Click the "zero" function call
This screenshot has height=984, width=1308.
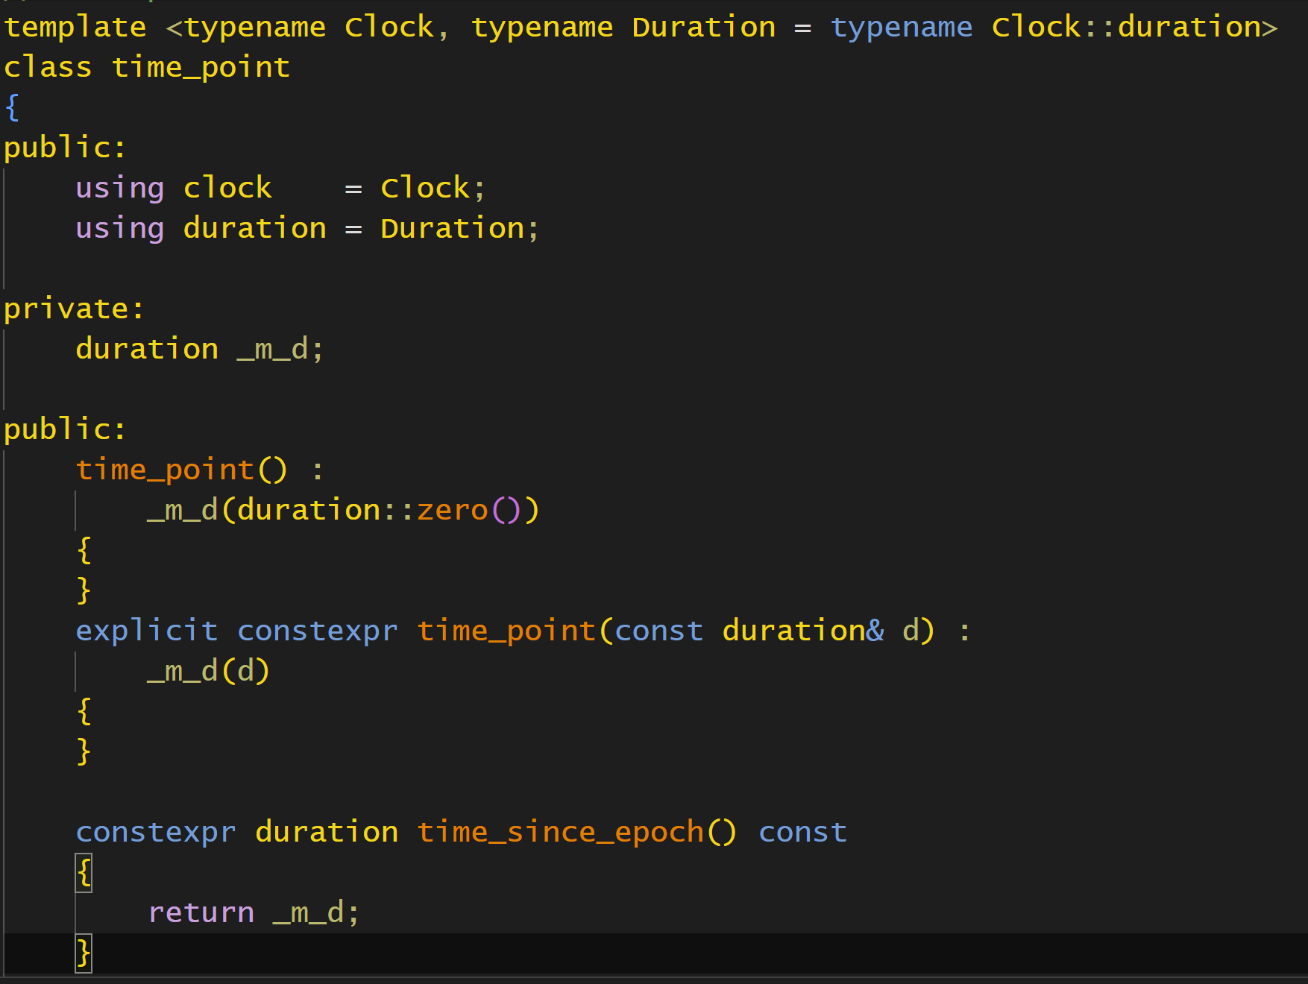[x=452, y=511]
